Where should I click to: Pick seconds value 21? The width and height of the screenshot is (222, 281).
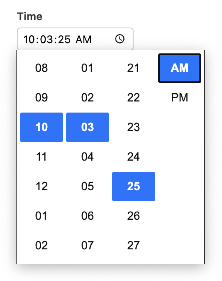134,68
